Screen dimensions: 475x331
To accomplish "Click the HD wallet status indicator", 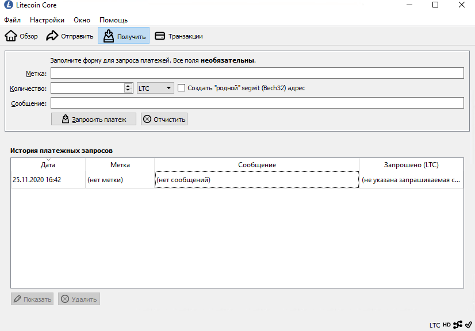I will click(x=447, y=325).
